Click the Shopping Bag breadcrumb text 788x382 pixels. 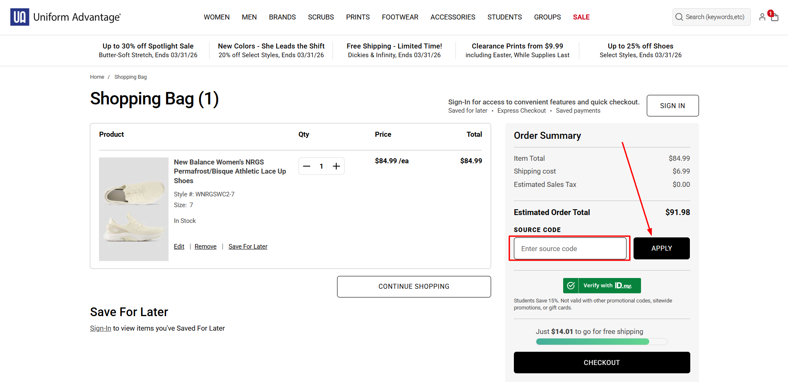(x=130, y=77)
